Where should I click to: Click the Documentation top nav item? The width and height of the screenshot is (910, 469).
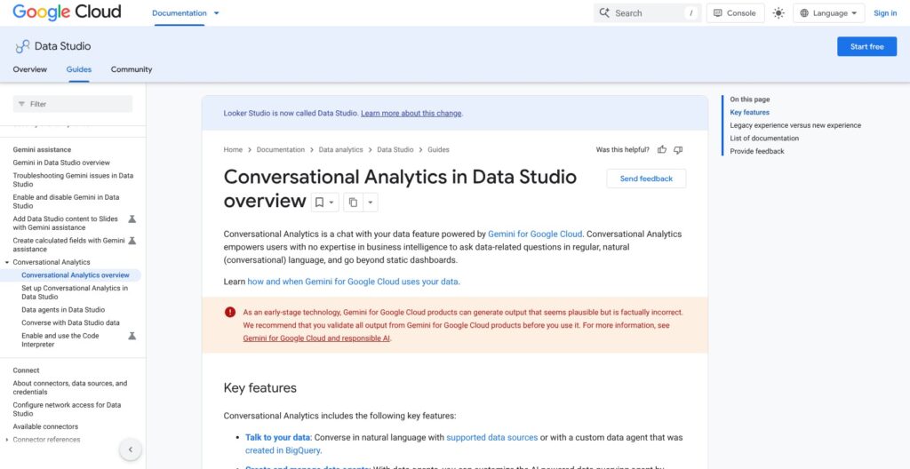click(x=180, y=12)
